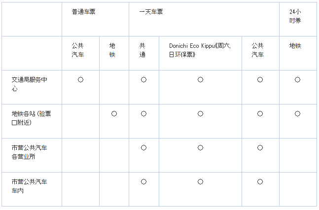Select the 普通车票 column header
The image size is (319, 210).
coord(83,12)
